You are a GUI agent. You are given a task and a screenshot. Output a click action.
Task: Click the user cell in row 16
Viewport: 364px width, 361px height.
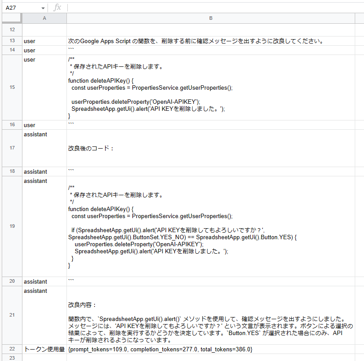tap(44, 125)
